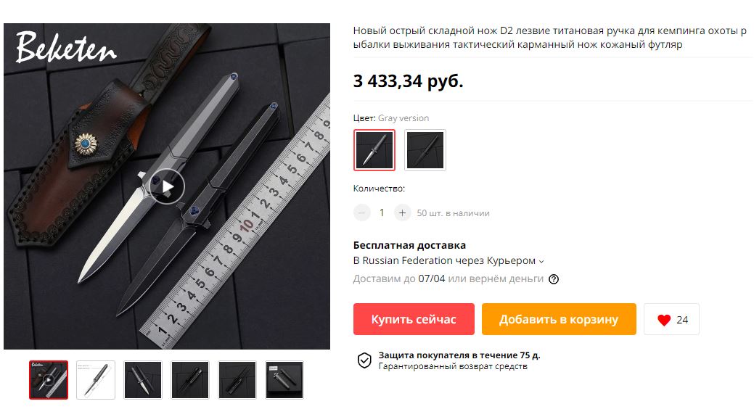Open the last gallery thumbnail
754x417 pixels.
(x=284, y=380)
